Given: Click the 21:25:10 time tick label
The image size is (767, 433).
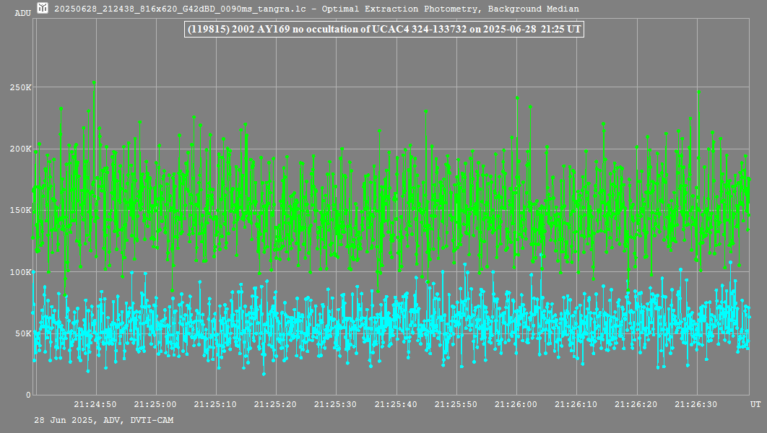Looking at the screenshot, I should [x=216, y=404].
